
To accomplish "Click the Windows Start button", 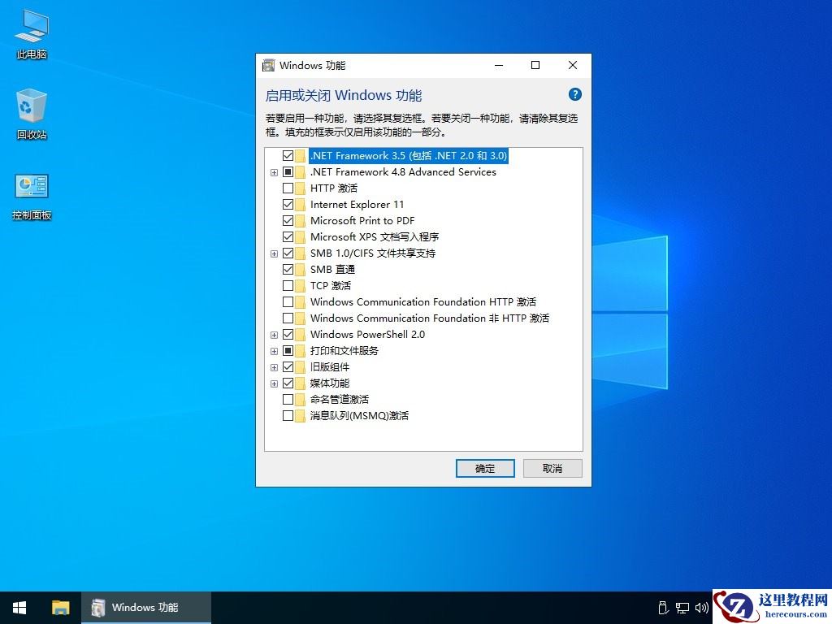I will point(19,607).
